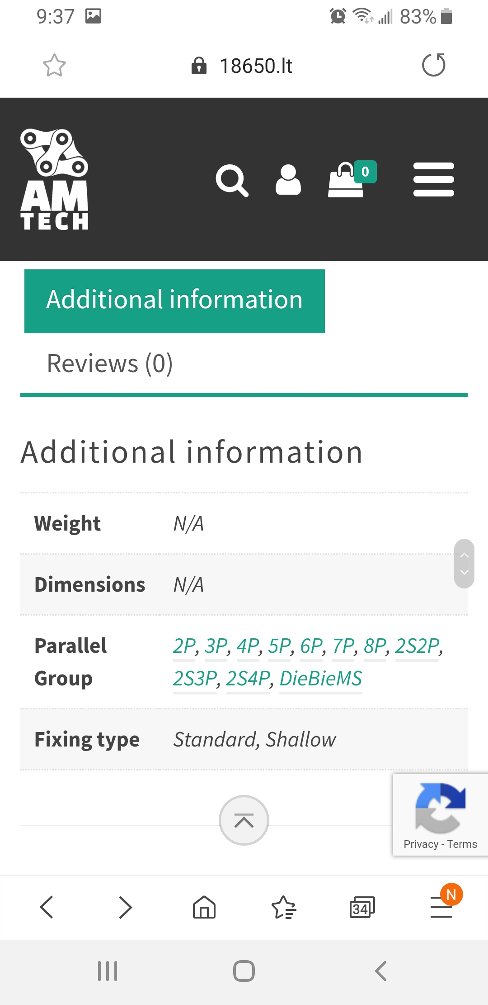This screenshot has height=1005, width=488.
Task: Tap the page scroll handle
Action: pos(464,564)
